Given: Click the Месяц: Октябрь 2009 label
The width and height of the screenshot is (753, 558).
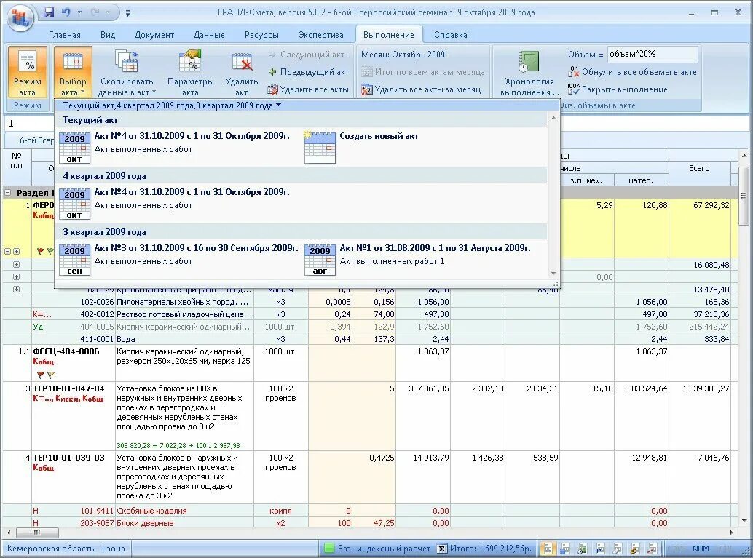Looking at the screenshot, I should tap(403, 55).
